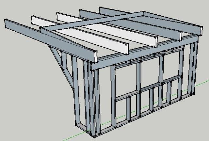Select the cross beam lying across the rafters
Image resolution: width=209 pixels, height=141 pixels.
point(92,21)
